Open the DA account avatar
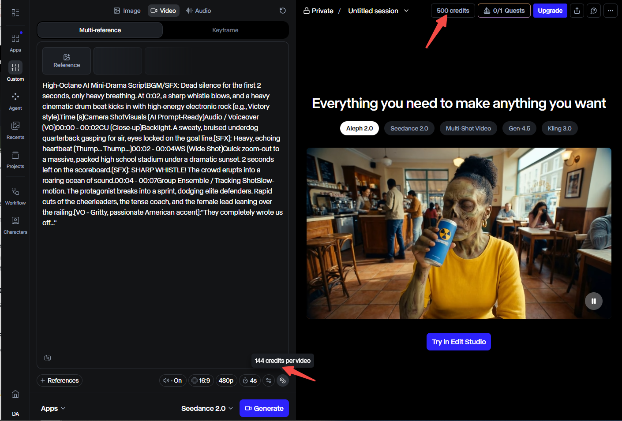The image size is (622, 421). 15,414
